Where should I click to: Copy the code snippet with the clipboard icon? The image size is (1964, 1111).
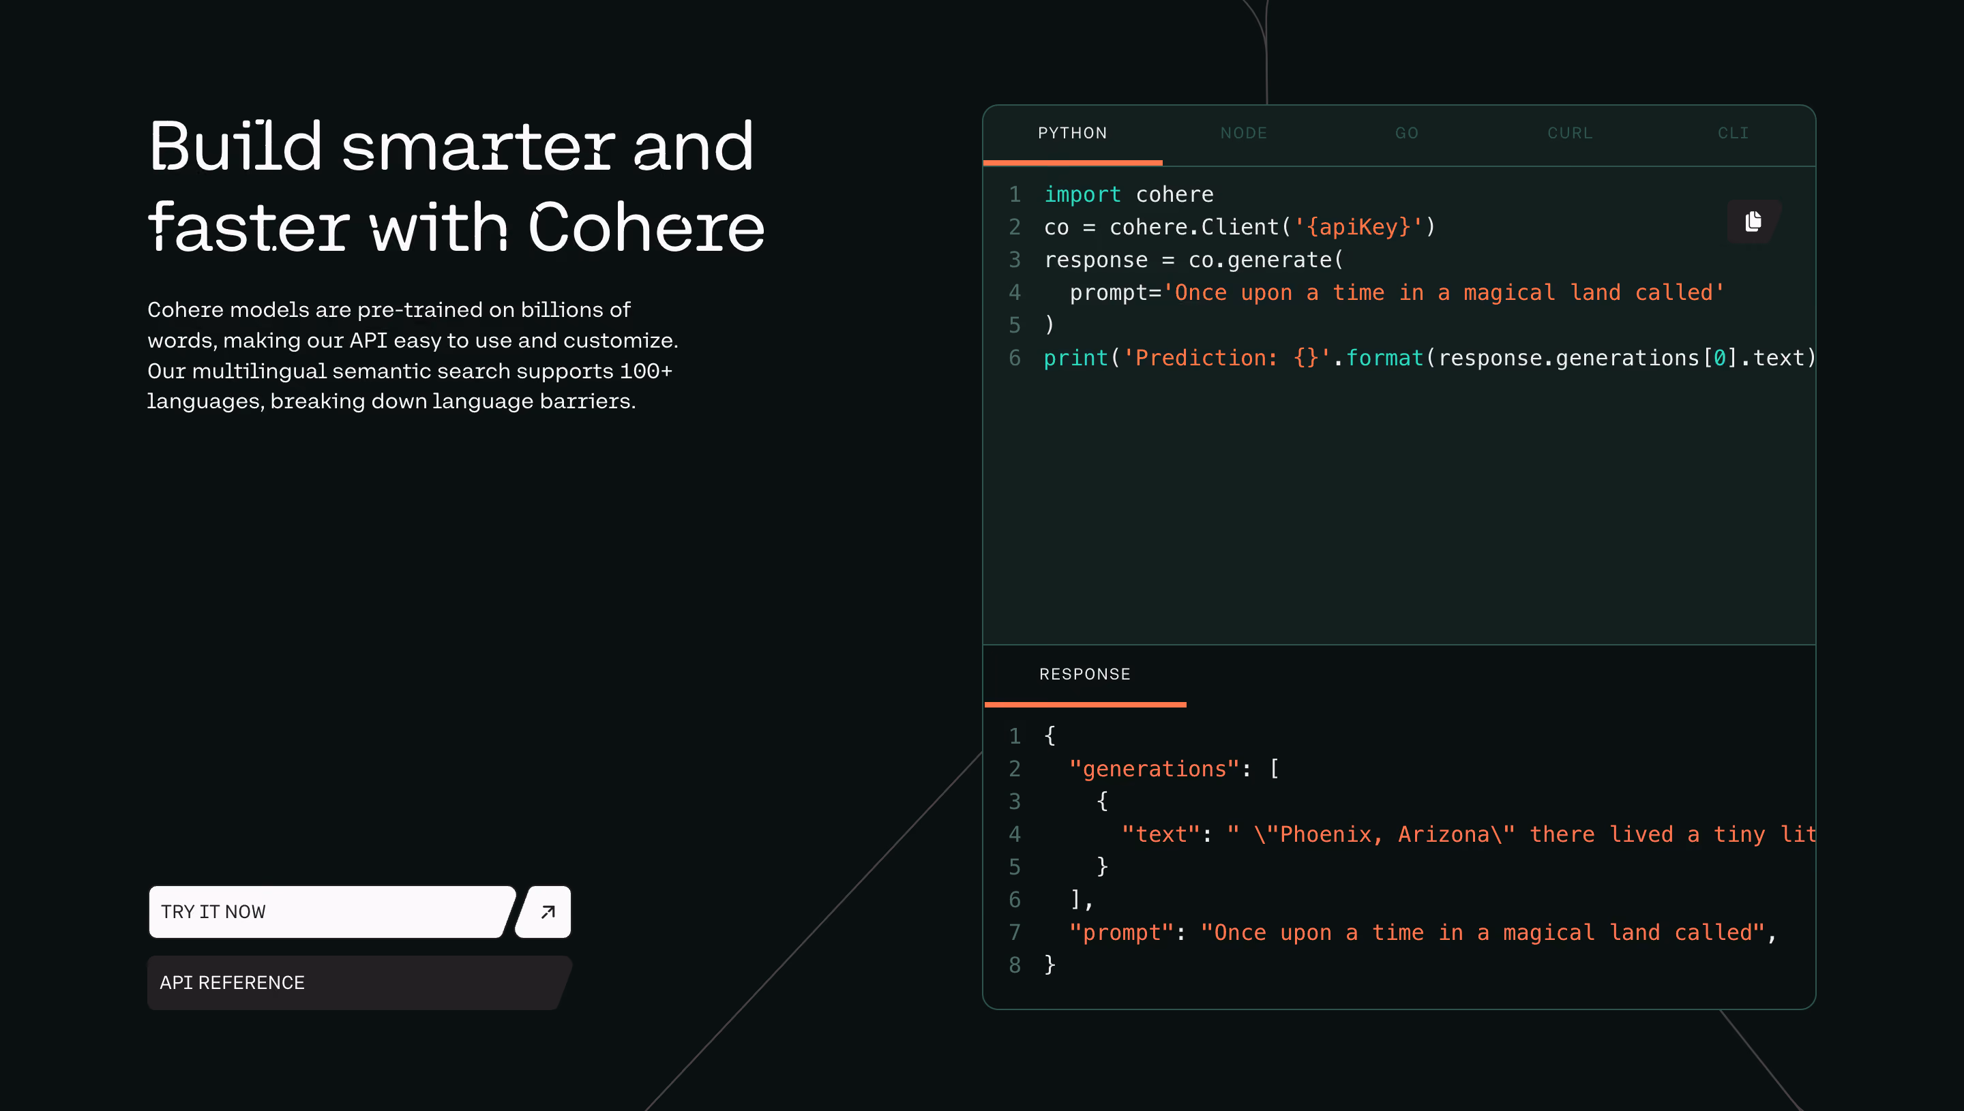click(x=1753, y=222)
